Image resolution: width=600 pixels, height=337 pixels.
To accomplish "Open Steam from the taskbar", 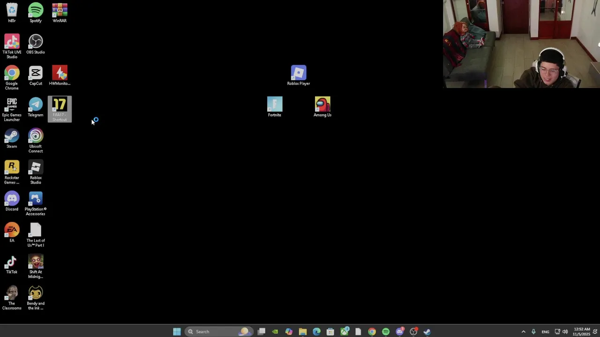I will point(427,331).
